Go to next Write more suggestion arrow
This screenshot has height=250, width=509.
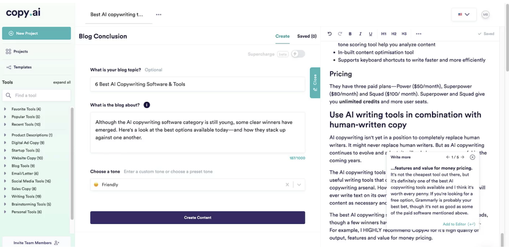click(463, 157)
